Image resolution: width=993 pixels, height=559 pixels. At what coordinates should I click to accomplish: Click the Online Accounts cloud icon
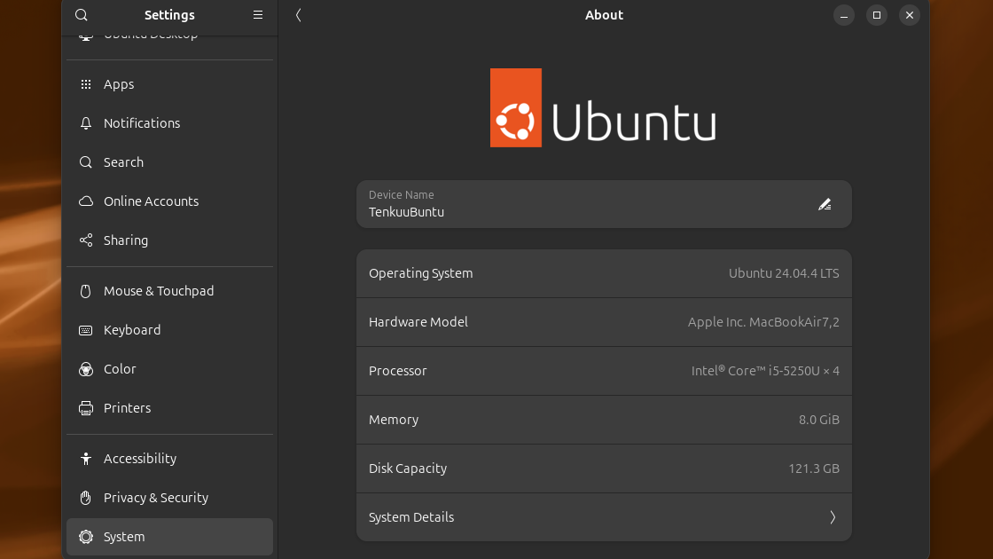point(86,201)
